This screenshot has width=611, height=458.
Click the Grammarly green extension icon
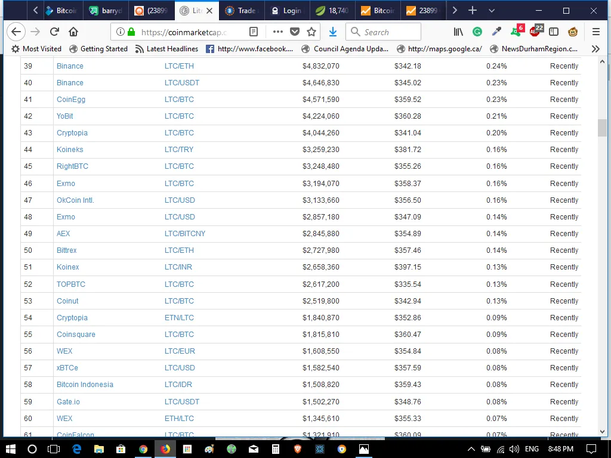[477, 32]
